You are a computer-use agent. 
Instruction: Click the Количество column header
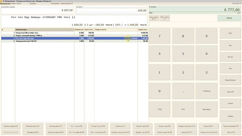79,29
